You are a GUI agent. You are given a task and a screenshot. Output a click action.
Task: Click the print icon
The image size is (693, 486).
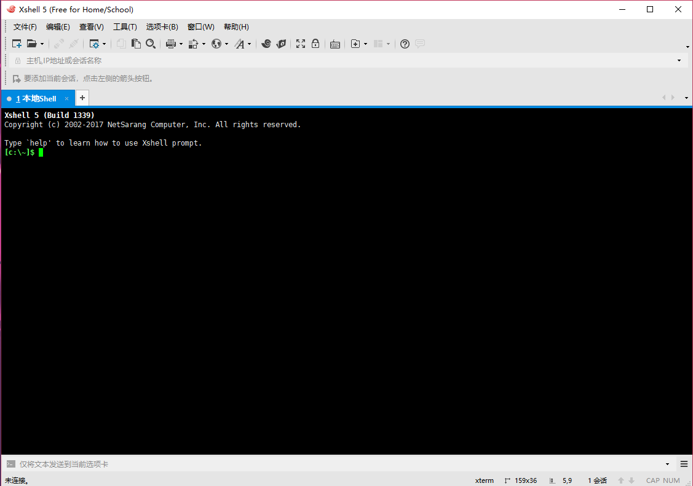coord(170,44)
